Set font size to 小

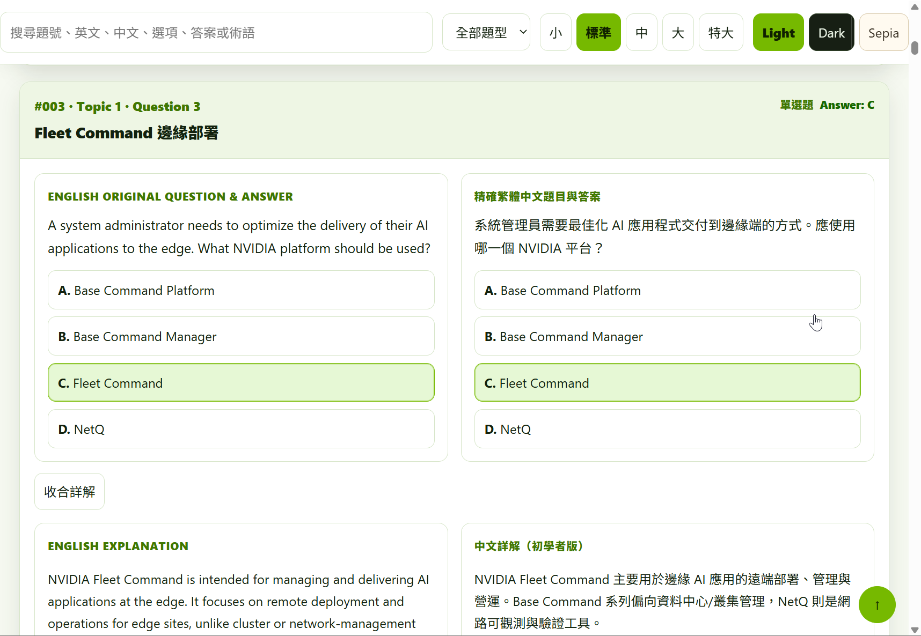[555, 33]
